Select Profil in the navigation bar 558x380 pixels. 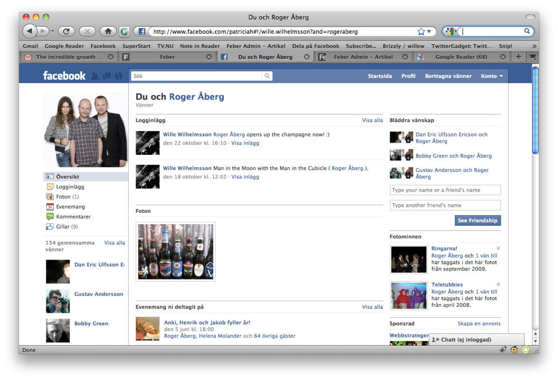408,76
